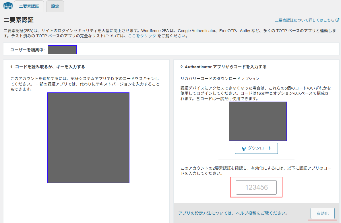Focus the 123456 authentication code field
Screen dimensions: 341x223
coord(256,187)
